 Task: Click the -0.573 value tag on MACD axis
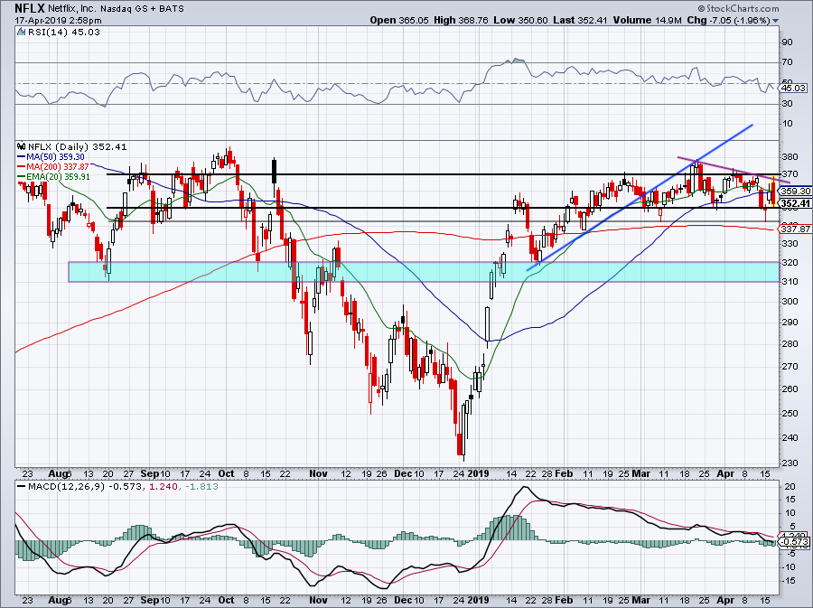794,542
